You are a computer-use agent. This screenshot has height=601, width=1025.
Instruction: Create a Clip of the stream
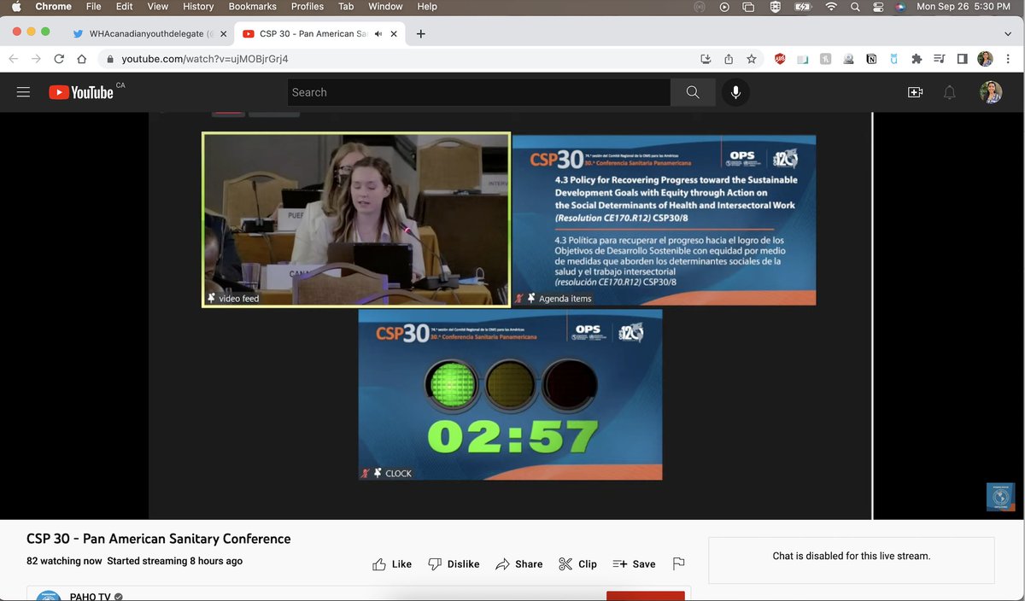coord(577,563)
